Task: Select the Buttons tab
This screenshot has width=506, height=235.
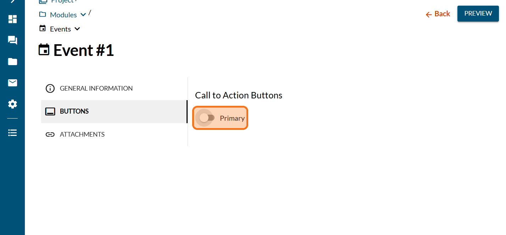Action: pyautogui.click(x=74, y=111)
